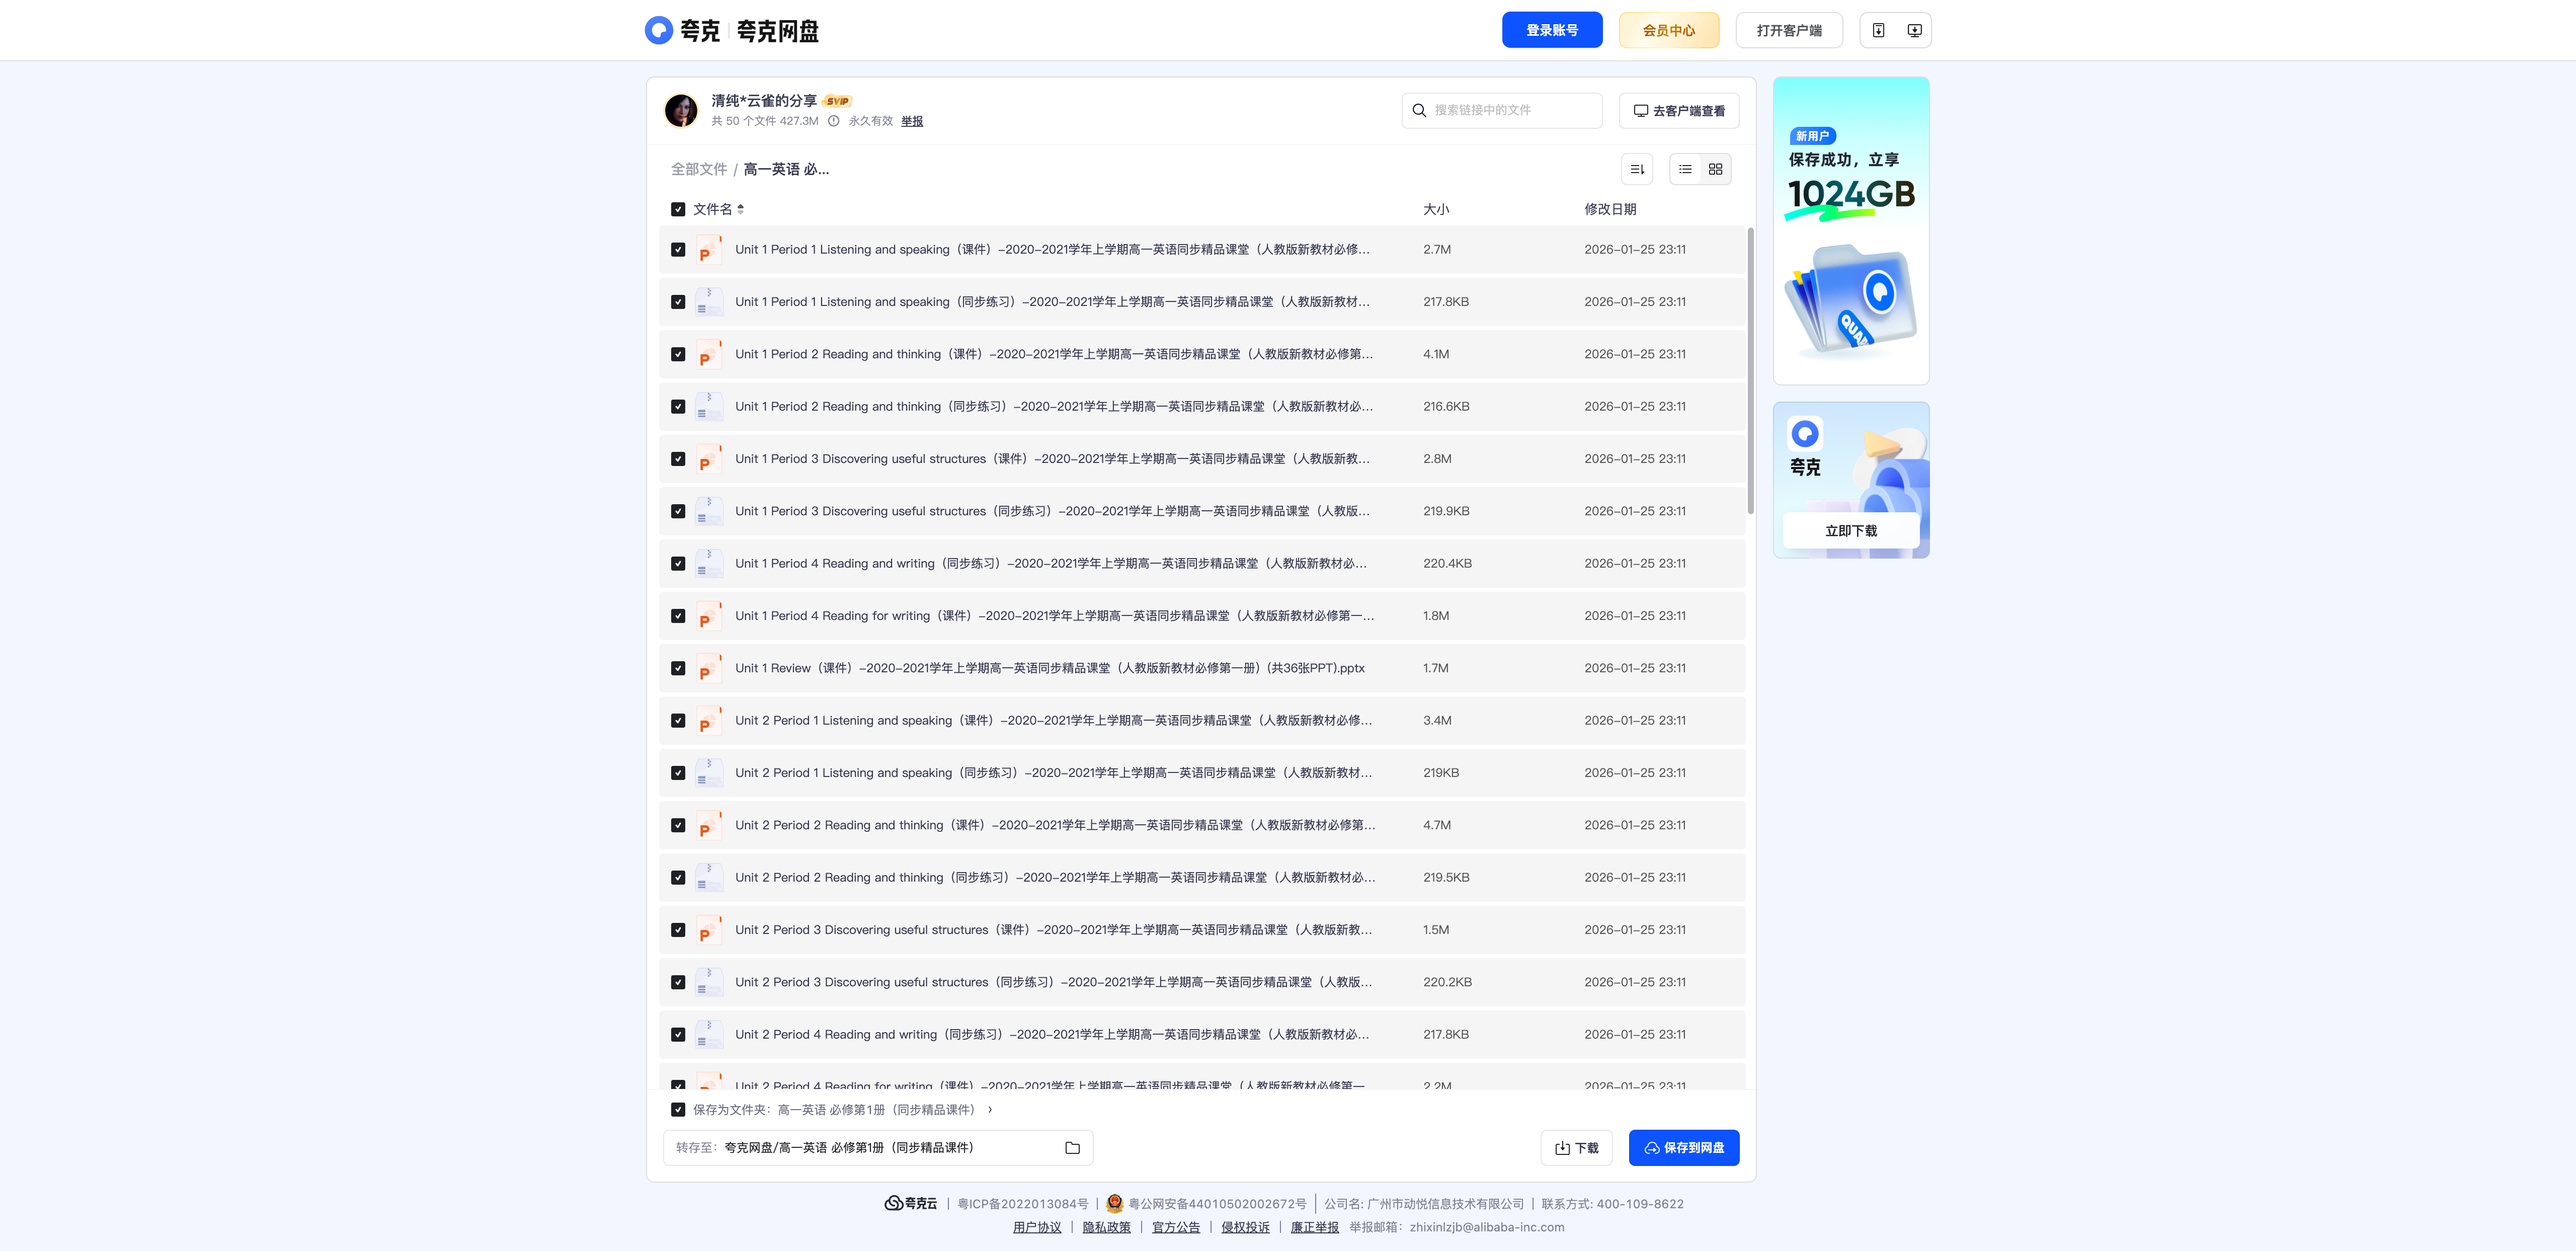Toggle the 保存为文件夹 checkbox
Viewport: 2576px width, 1251px height.
[x=678, y=1109]
